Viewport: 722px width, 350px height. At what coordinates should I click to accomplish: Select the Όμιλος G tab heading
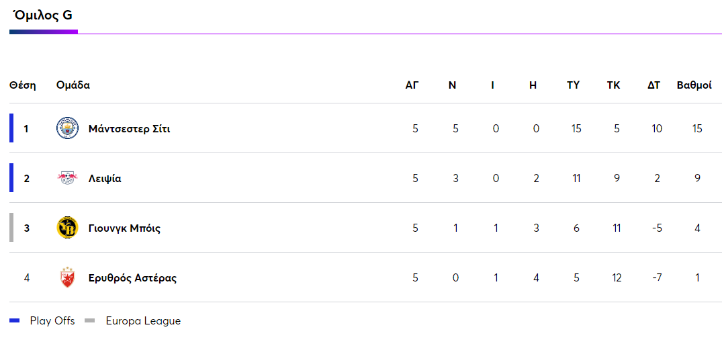(43, 15)
